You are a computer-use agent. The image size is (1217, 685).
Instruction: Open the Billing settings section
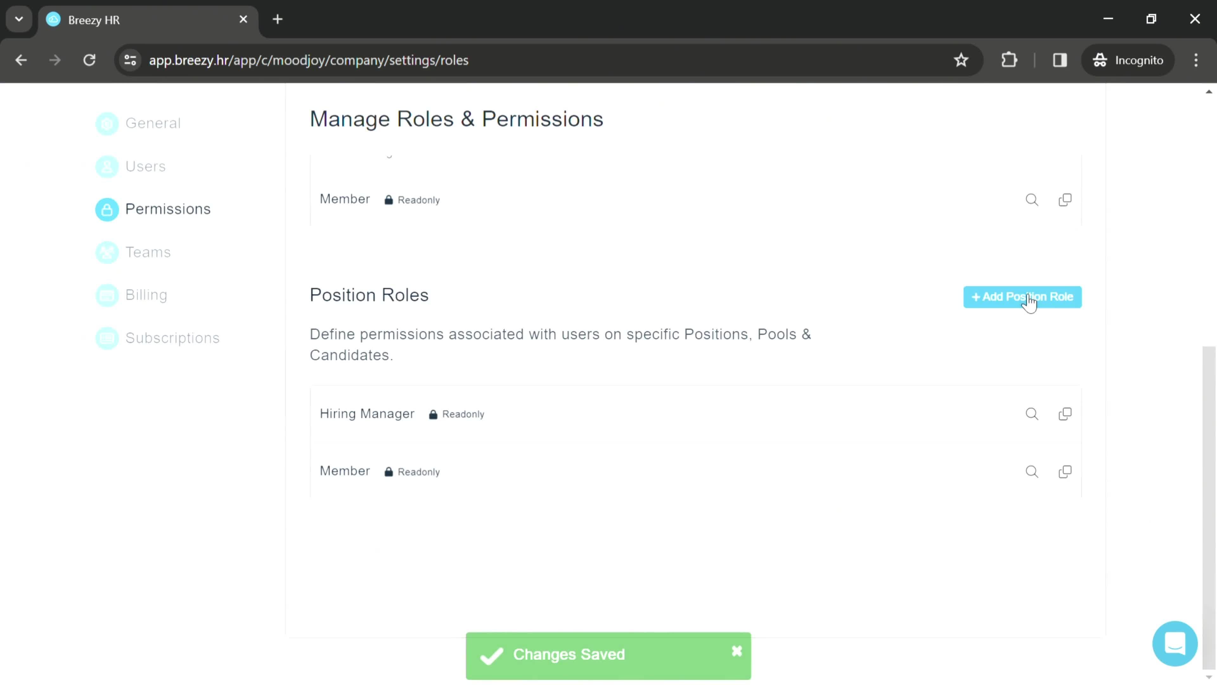tap(146, 294)
